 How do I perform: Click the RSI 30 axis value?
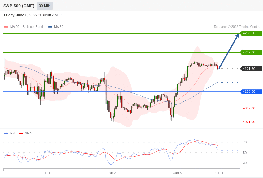click(x=245, y=163)
